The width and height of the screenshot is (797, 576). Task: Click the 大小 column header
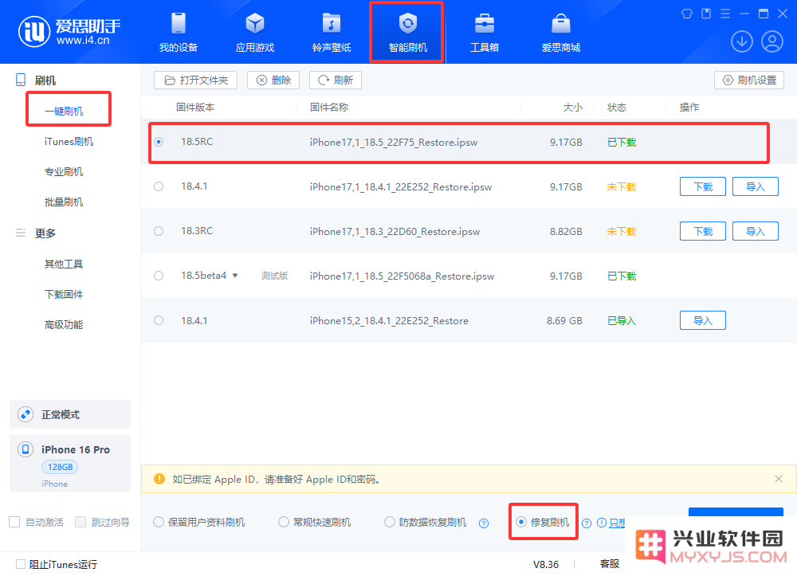click(x=573, y=108)
